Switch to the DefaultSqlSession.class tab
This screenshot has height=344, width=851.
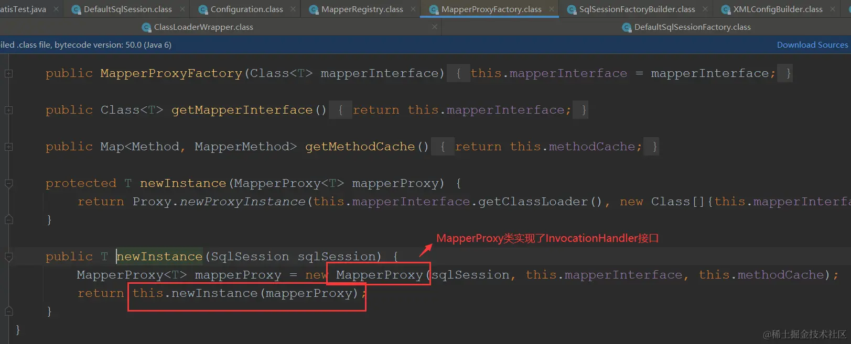[x=127, y=9]
